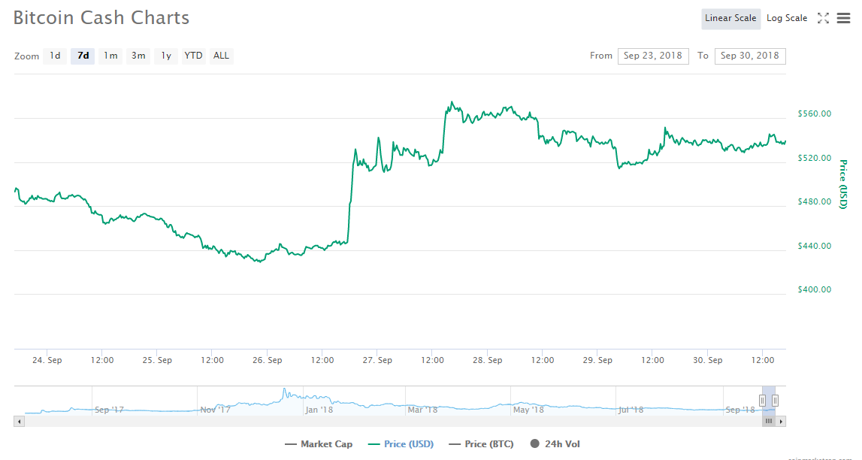Toggle fullscreen view of the chart

click(823, 19)
